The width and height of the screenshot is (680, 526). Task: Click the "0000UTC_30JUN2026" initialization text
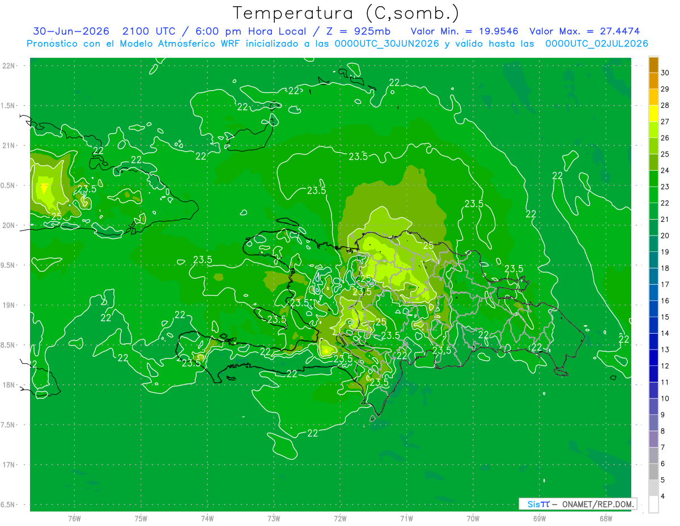[386, 44]
